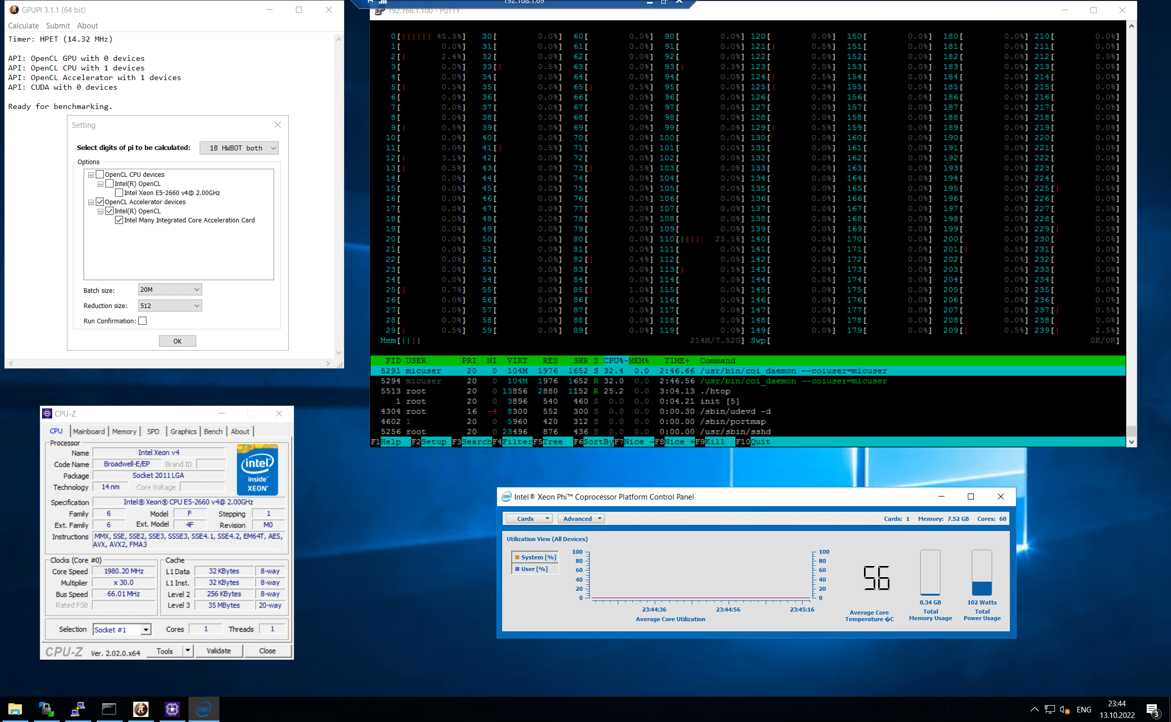Click OK in the Setting dialog
This screenshot has width=1171, height=722.
point(177,341)
